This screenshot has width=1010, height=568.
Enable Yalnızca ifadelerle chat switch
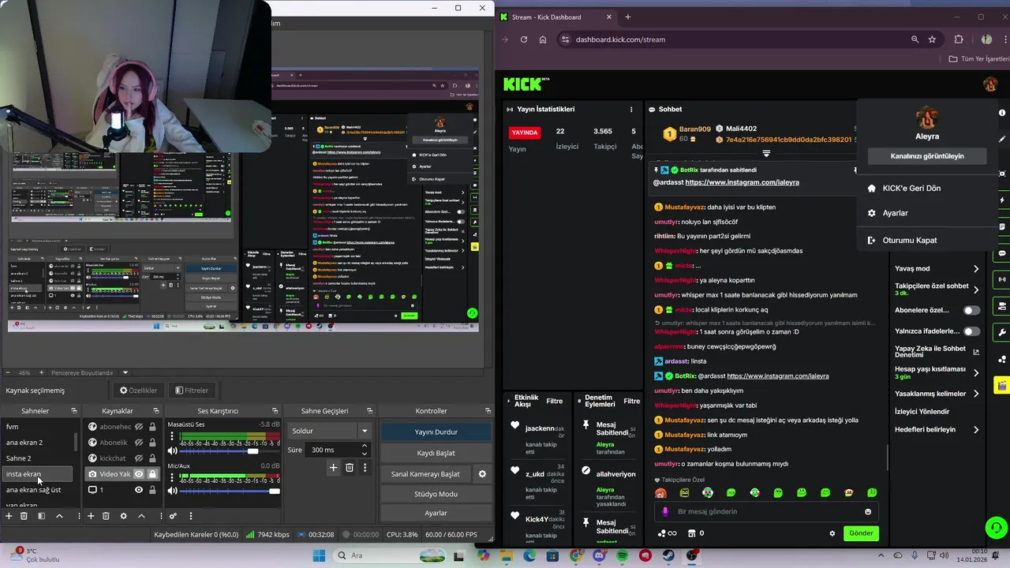972,331
